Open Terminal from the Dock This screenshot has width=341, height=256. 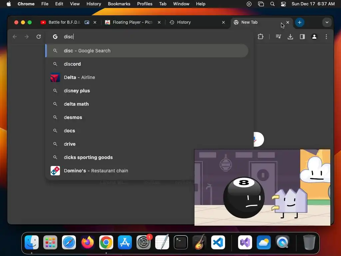[x=181, y=242]
